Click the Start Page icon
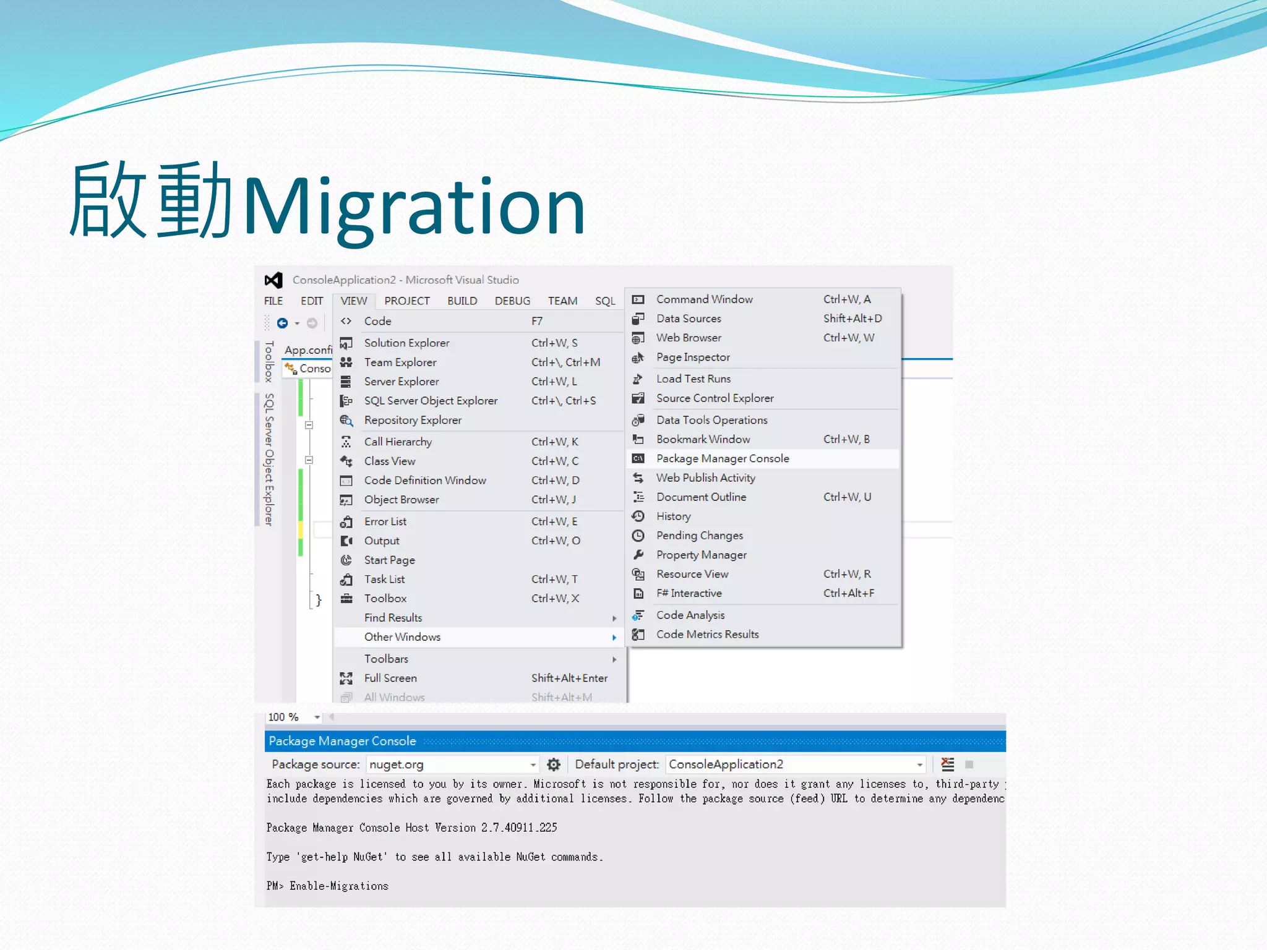Viewport: 1267px width, 950px height. click(x=346, y=560)
